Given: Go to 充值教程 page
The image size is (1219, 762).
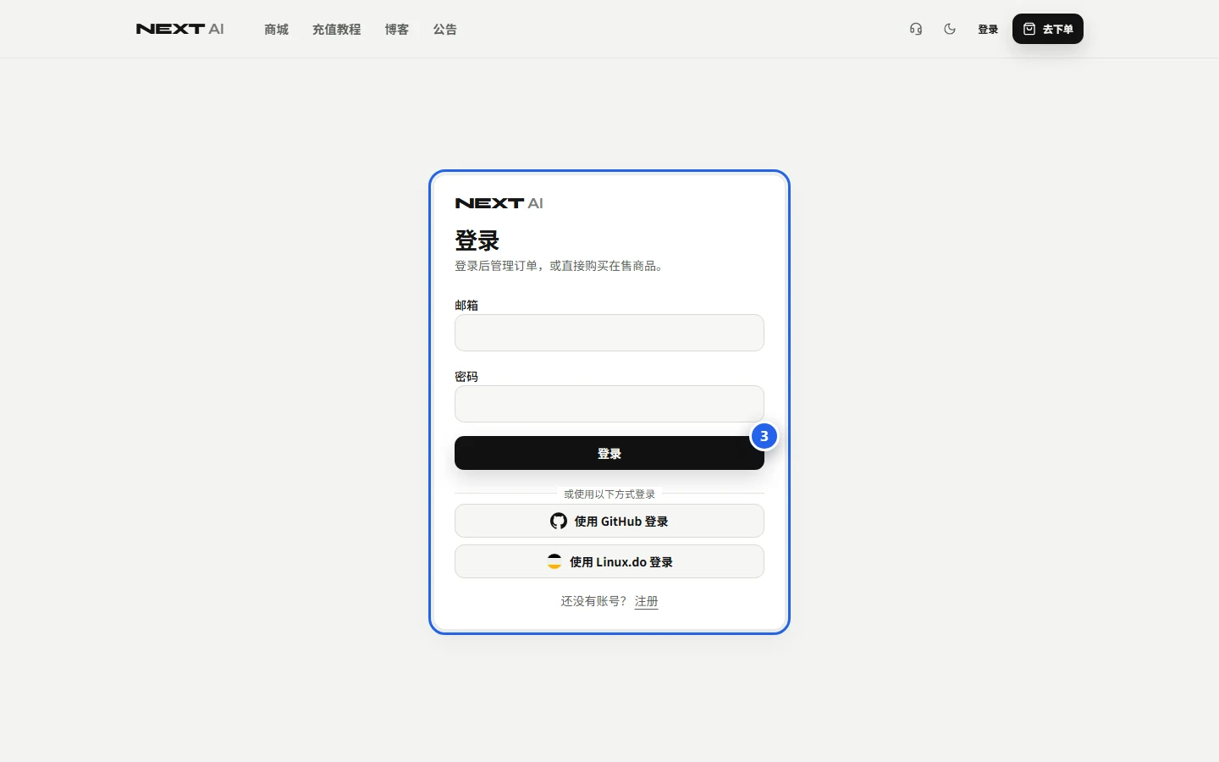Looking at the screenshot, I should tap(336, 29).
